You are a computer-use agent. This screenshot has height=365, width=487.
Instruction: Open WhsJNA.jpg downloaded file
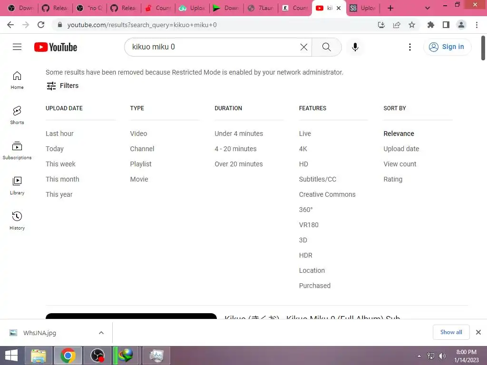click(x=40, y=333)
